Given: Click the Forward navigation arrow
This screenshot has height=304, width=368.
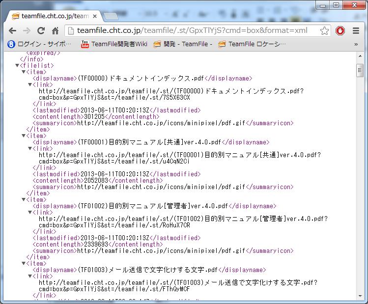Looking at the screenshot, I should pos(27,30).
